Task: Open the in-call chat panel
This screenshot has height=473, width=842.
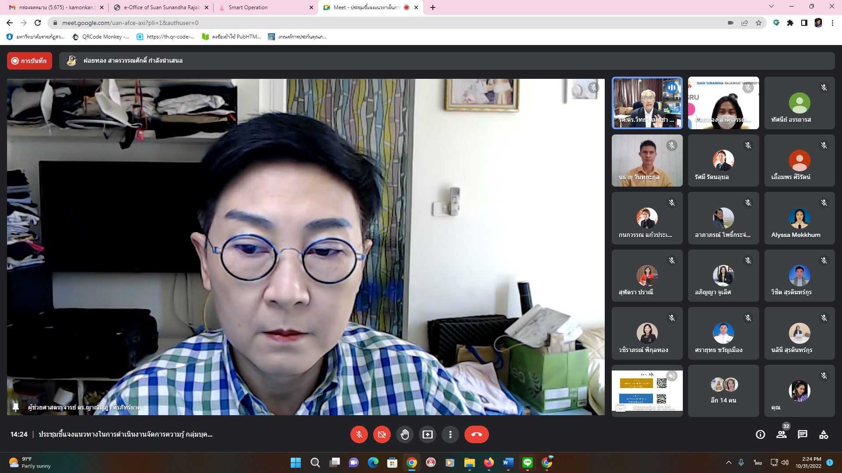Action: pyautogui.click(x=803, y=434)
